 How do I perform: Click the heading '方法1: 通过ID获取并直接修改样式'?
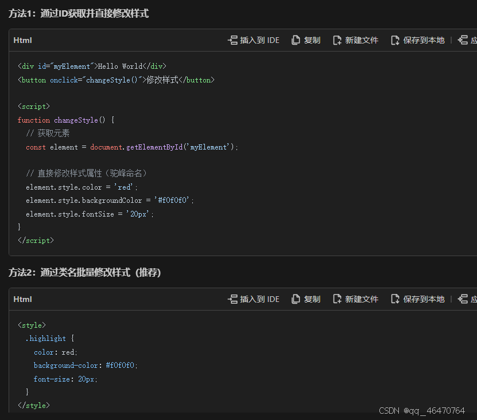pos(79,14)
